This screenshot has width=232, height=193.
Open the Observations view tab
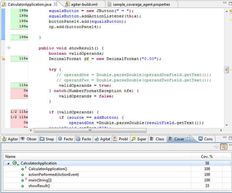(x=28, y=139)
